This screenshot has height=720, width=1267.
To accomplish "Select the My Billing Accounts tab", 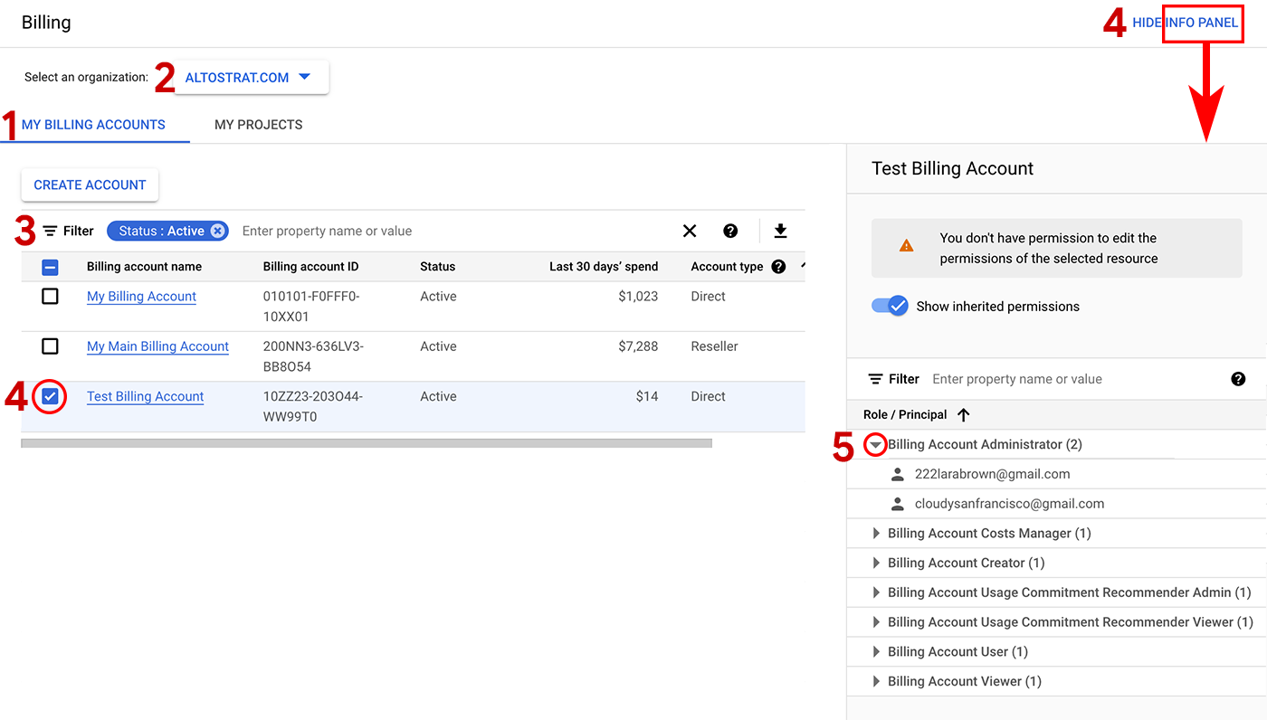I will [94, 124].
